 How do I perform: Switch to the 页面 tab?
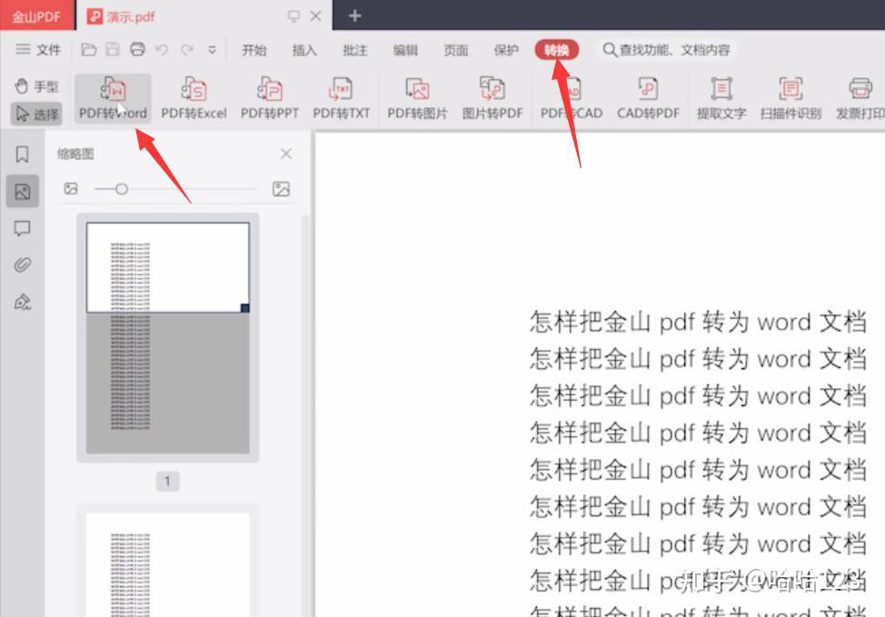tap(455, 50)
